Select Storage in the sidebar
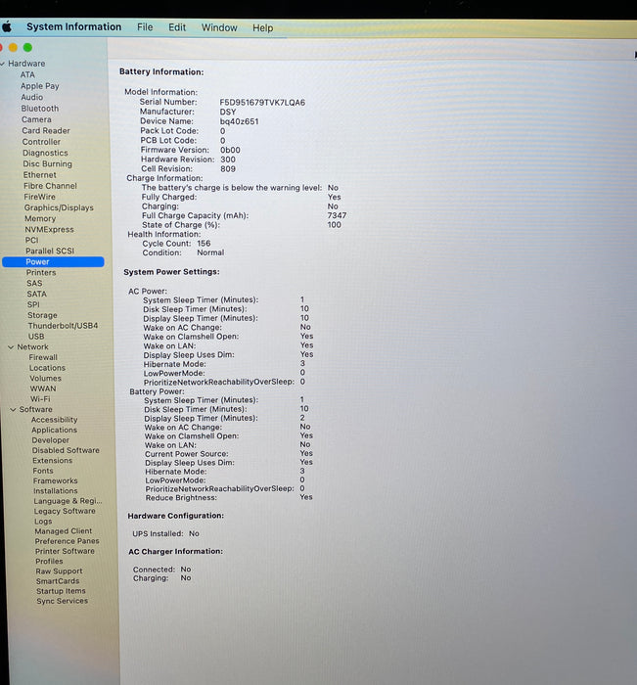The height and width of the screenshot is (685, 637). pyautogui.click(x=42, y=315)
